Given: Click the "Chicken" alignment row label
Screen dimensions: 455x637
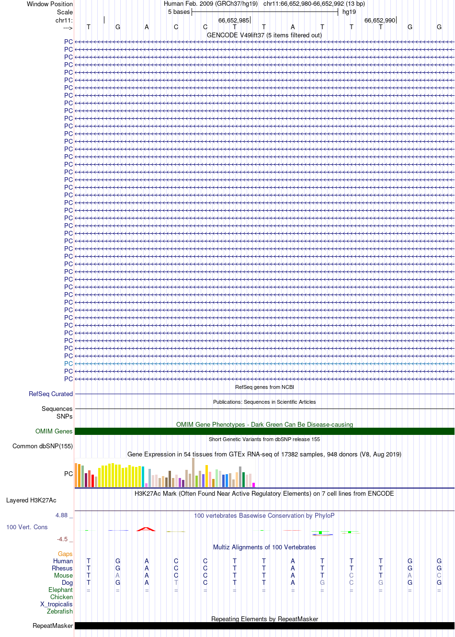Looking at the screenshot, I should point(62,597).
